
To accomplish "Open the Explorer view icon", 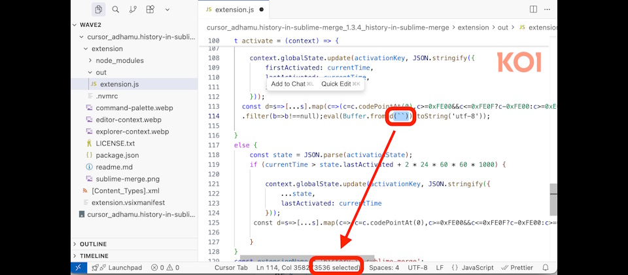I will [99, 10].
